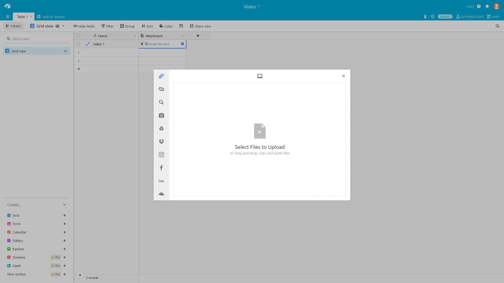Create a new Grid view
Screen dimensions: 504x283
[37, 215]
